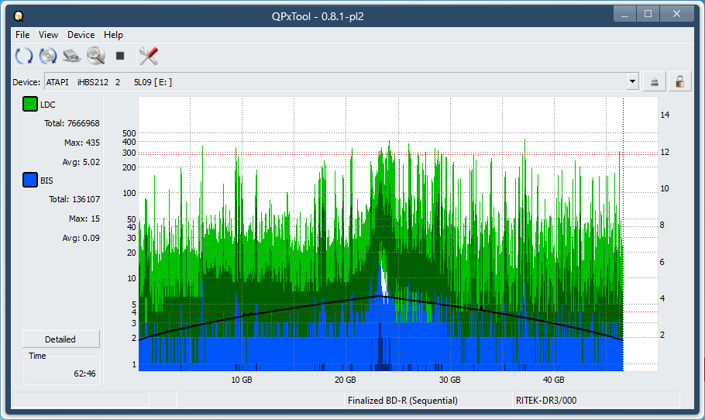Click the BIS Avg: 0.09 value

[x=81, y=238]
